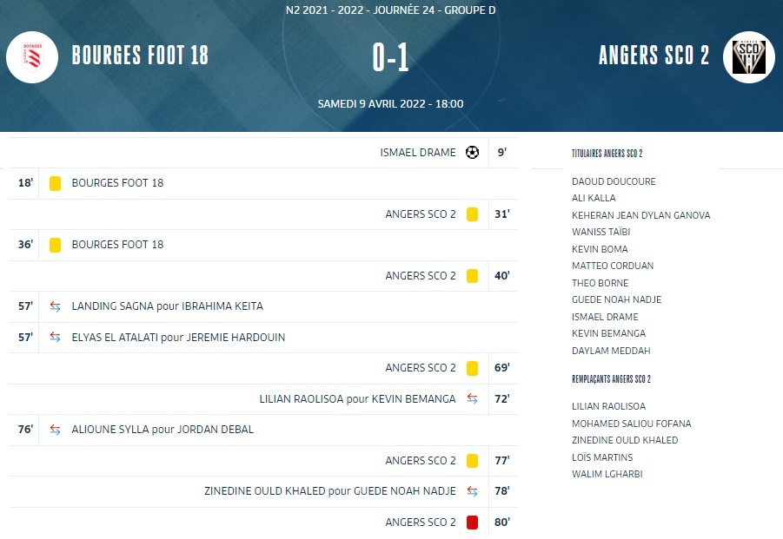783x539 pixels.
Task: Click the yellow card icon at 18'
Action: [x=55, y=183]
